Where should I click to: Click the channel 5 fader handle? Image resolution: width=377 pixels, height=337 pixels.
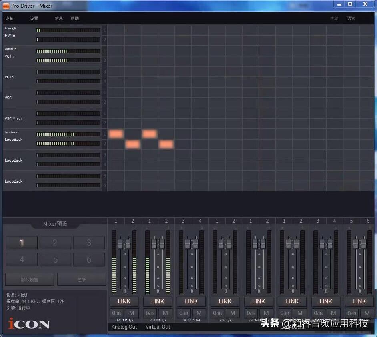(356, 244)
